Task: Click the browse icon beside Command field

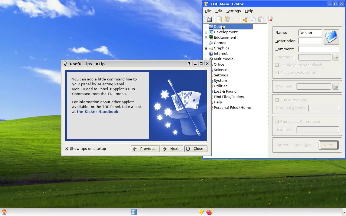Action: 335,57
